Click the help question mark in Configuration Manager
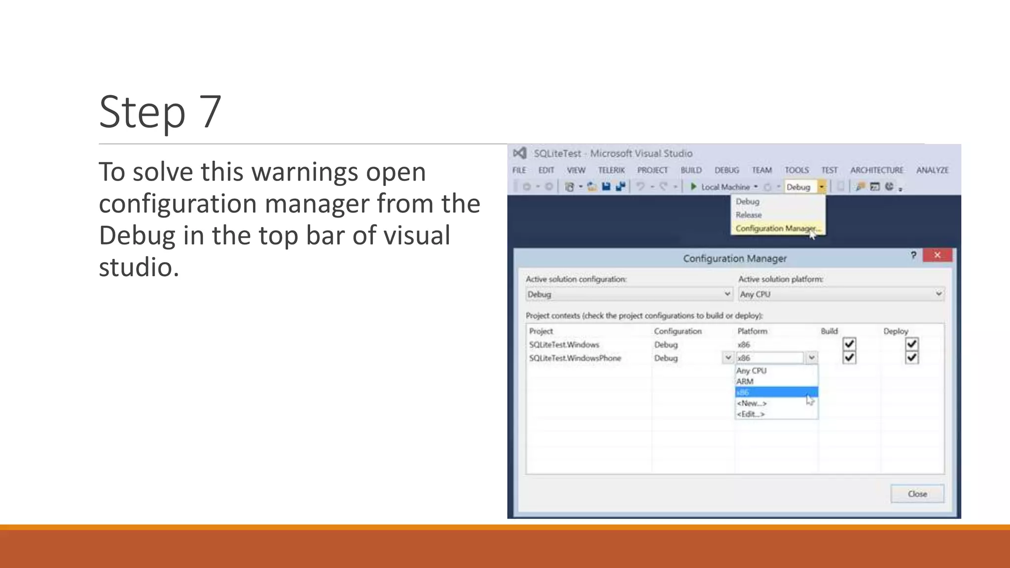The width and height of the screenshot is (1010, 568). pos(913,255)
